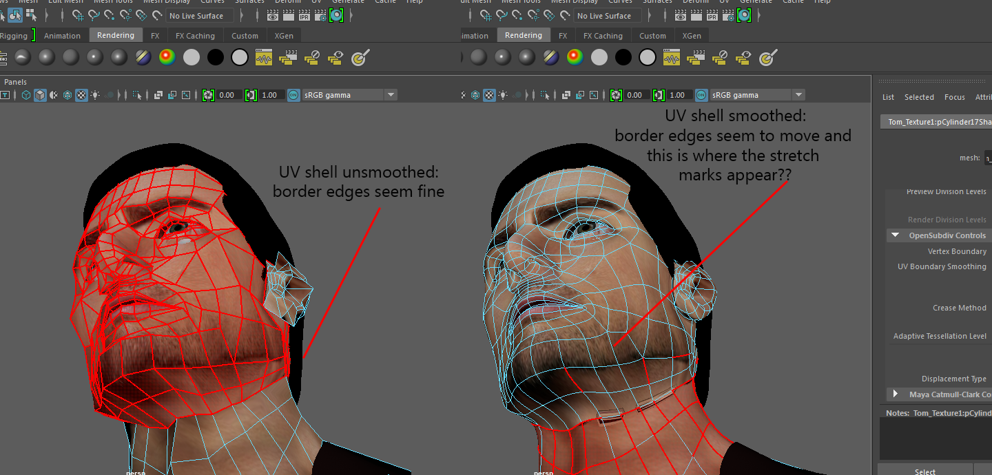
Task: Collapse the OpenSubdiv Controls section
Action: point(896,235)
